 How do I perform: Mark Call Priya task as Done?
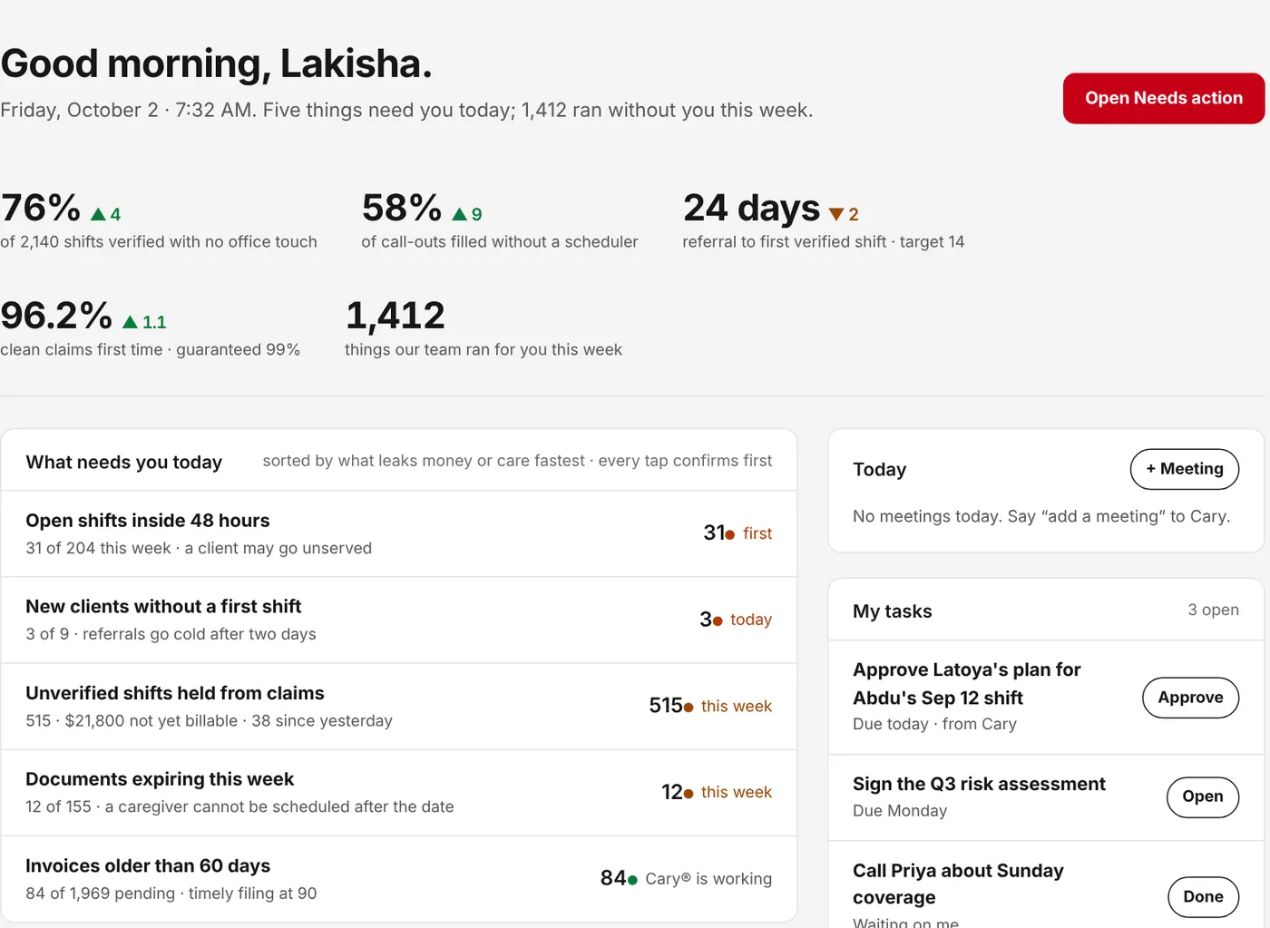[x=1203, y=897]
